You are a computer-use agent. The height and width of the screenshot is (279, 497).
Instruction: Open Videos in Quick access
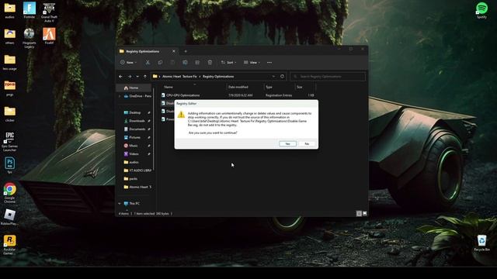[x=134, y=153]
